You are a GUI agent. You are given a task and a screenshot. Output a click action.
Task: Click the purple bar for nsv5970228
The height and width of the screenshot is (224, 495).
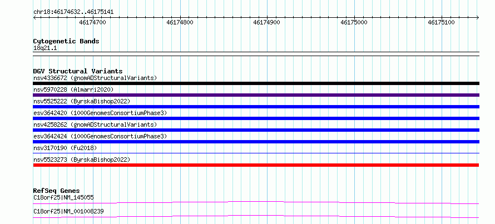(256, 95)
